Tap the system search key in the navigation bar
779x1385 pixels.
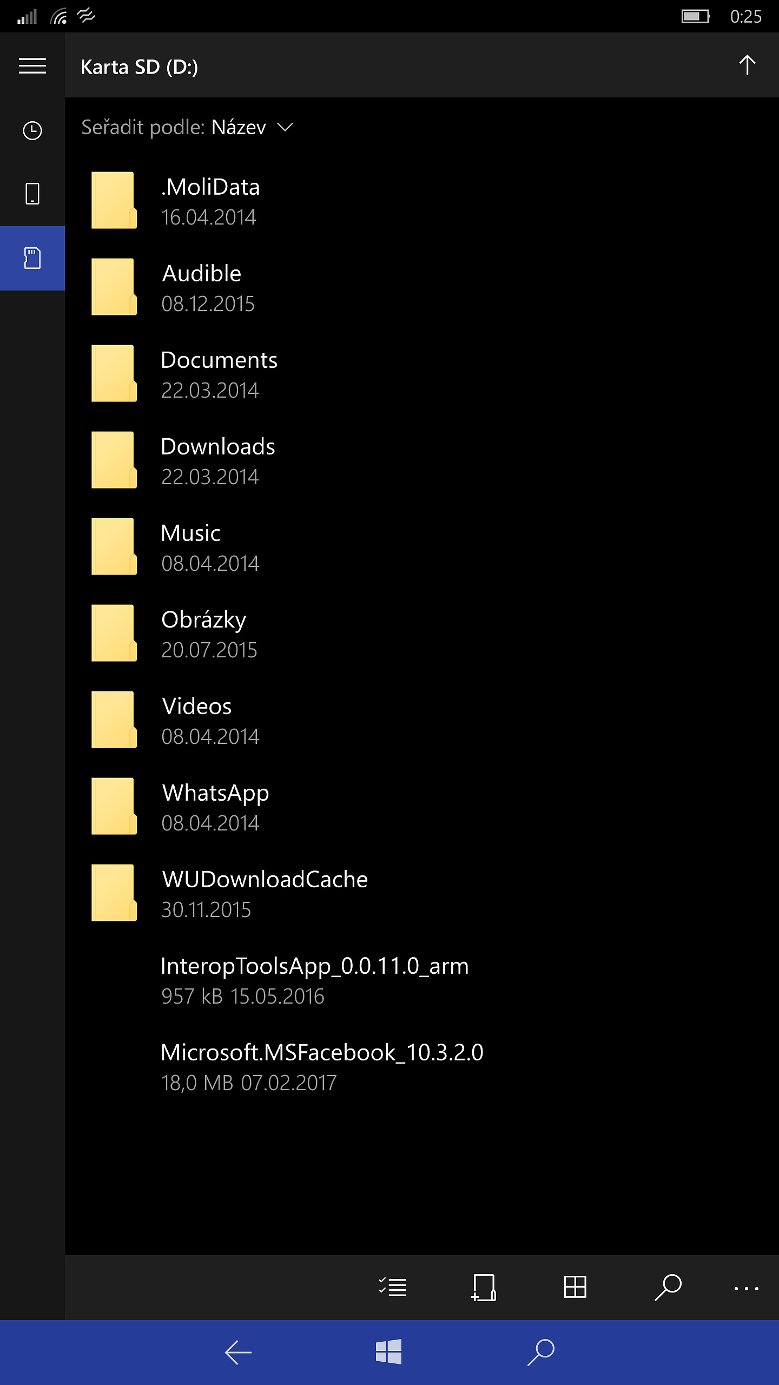(x=541, y=1352)
